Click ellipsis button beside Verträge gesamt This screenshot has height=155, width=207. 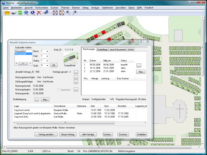(x=76, y=72)
